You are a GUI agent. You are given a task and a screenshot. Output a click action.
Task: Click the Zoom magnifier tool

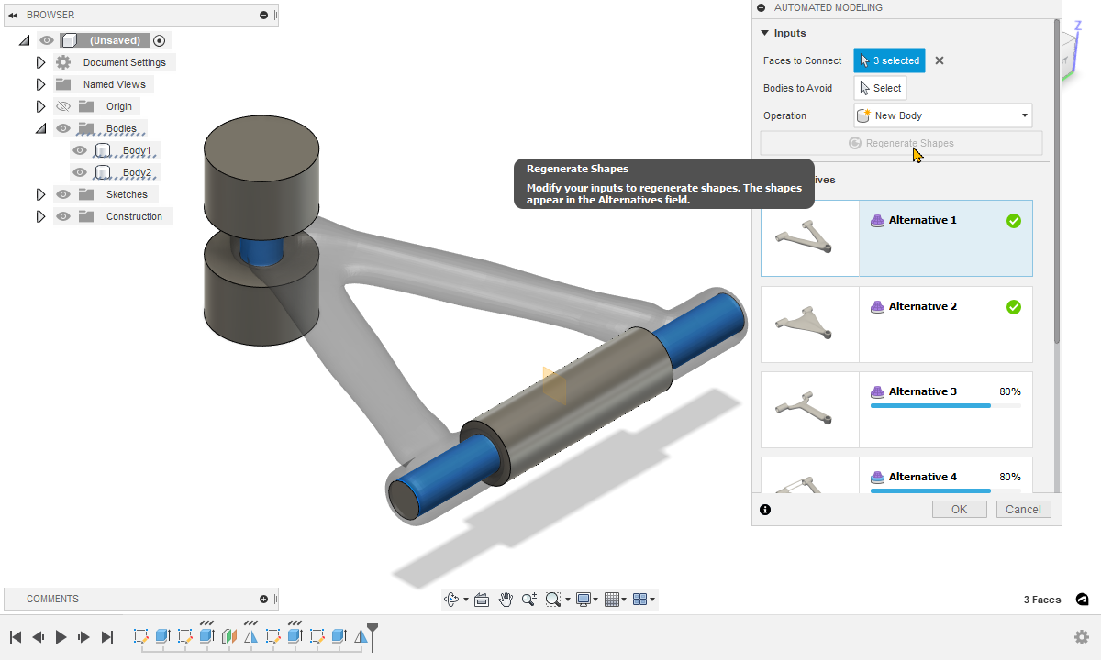click(528, 599)
